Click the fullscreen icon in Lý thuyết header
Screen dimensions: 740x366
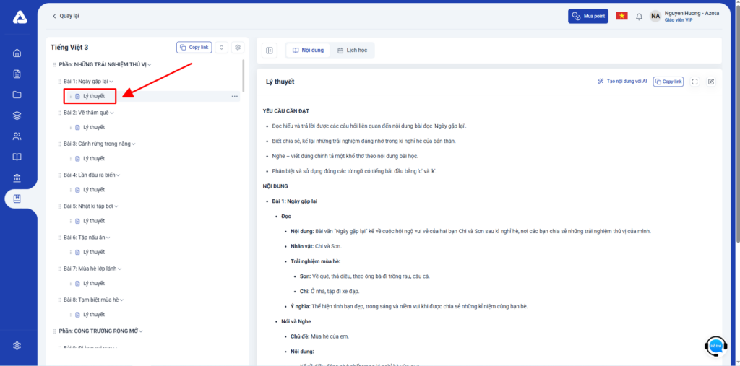(694, 82)
